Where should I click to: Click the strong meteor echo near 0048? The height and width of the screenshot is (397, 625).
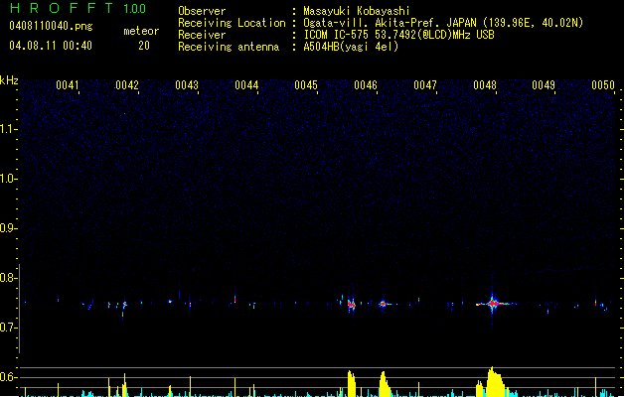(493, 304)
